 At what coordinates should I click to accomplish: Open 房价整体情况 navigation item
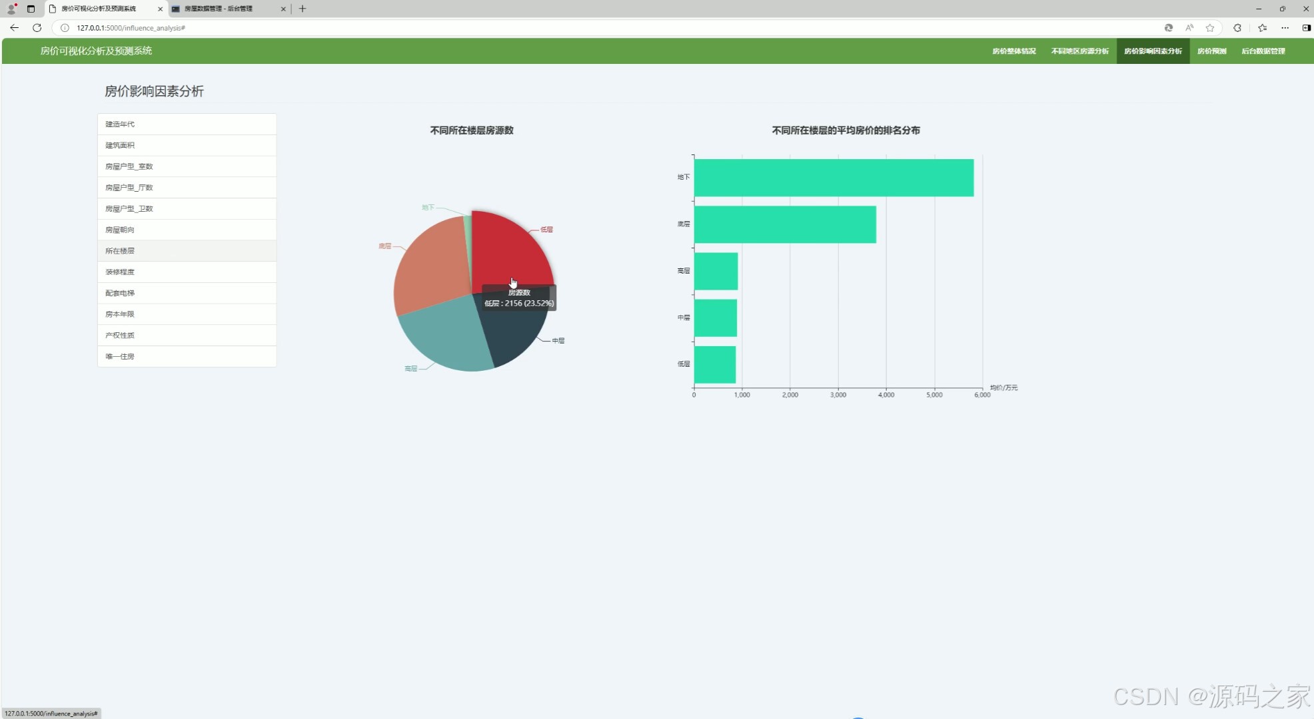click(x=1013, y=51)
